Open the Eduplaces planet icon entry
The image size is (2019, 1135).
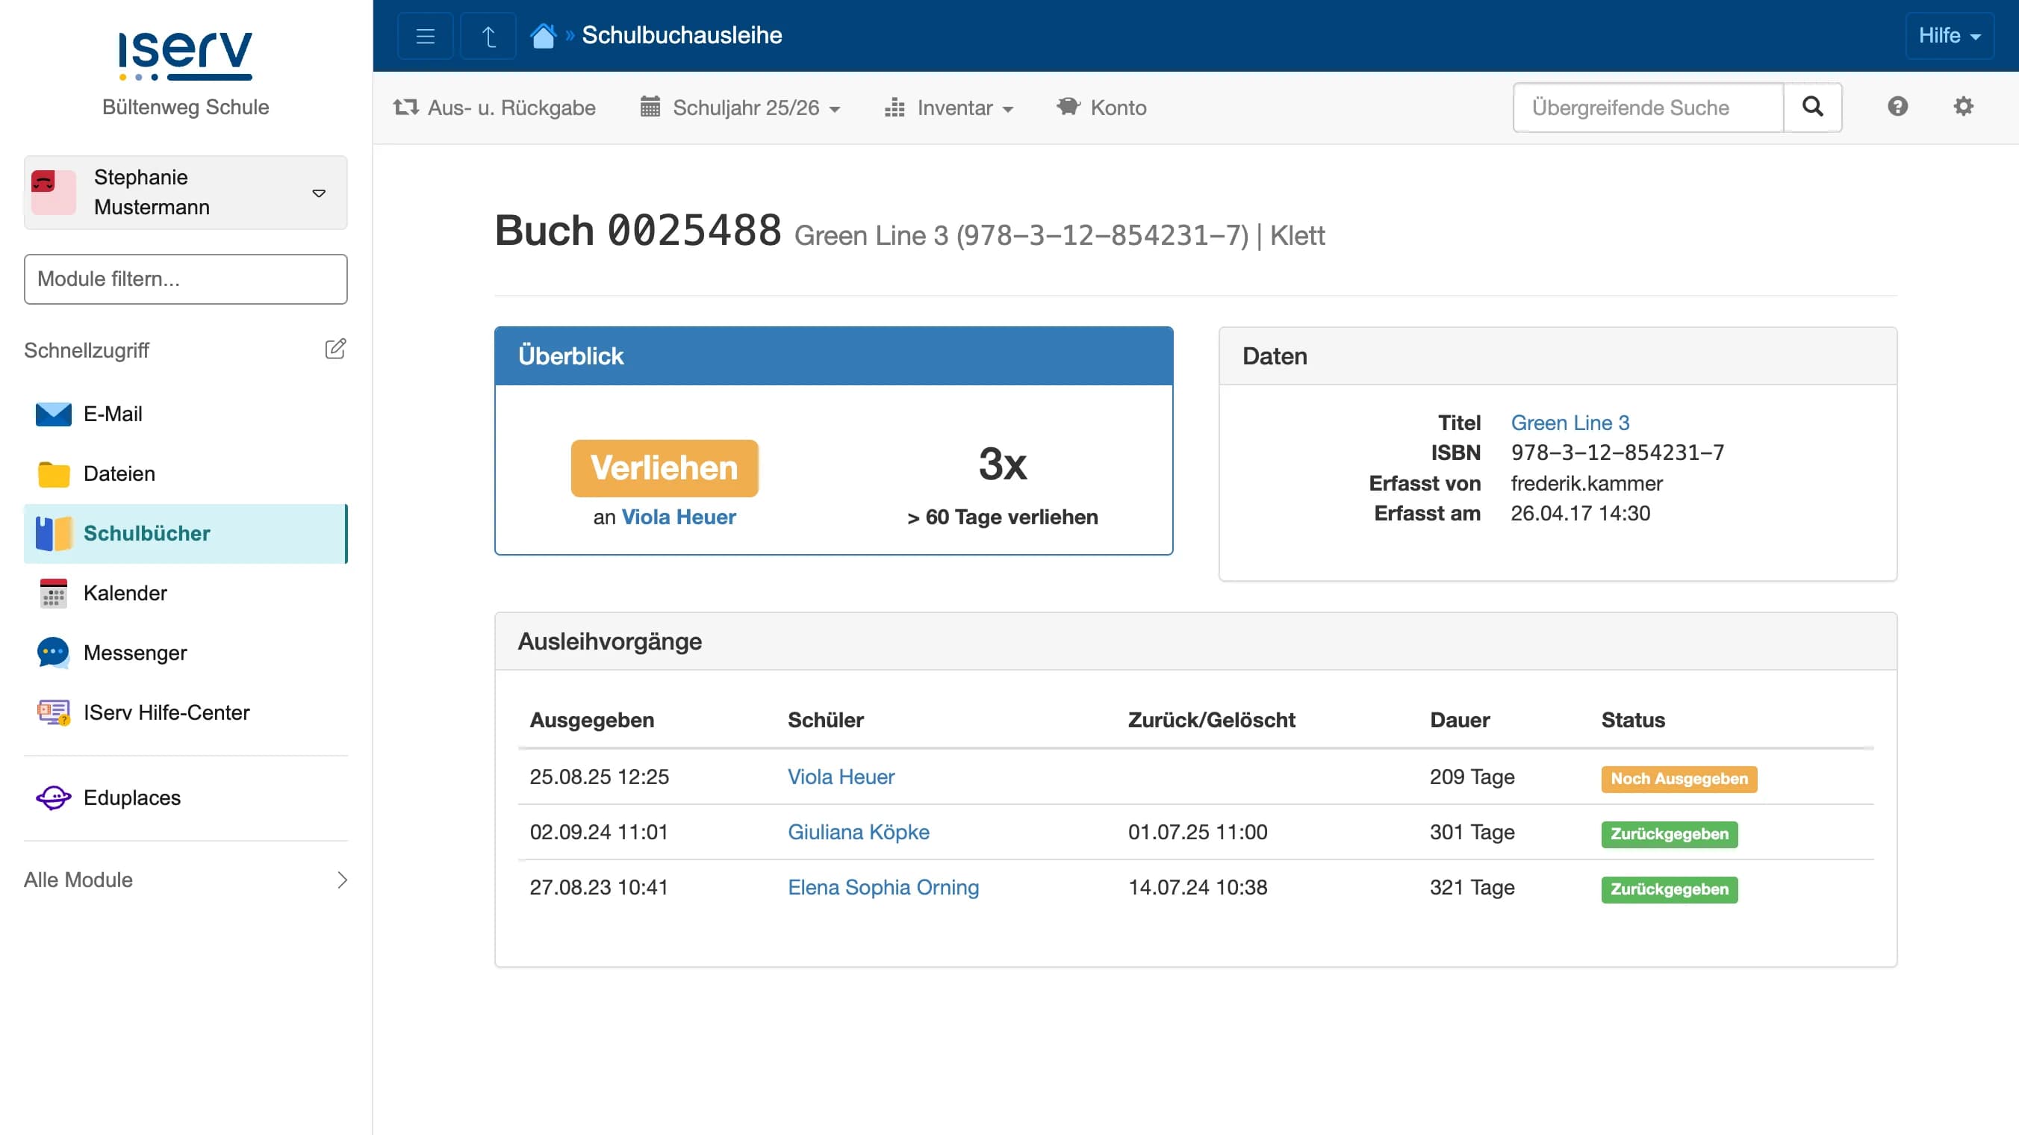(53, 797)
